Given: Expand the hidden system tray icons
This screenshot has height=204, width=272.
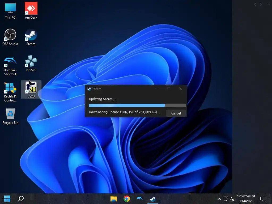Looking at the screenshot, I should click(x=219, y=199).
